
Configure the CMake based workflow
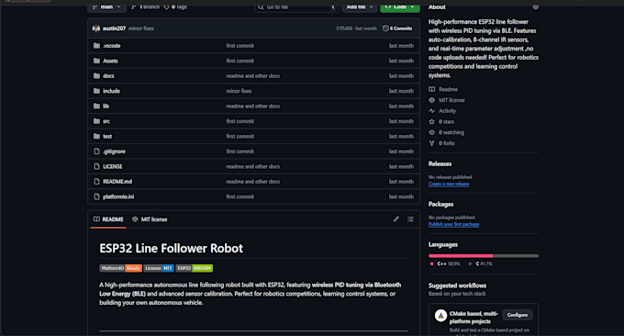click(x=518, y=315)
